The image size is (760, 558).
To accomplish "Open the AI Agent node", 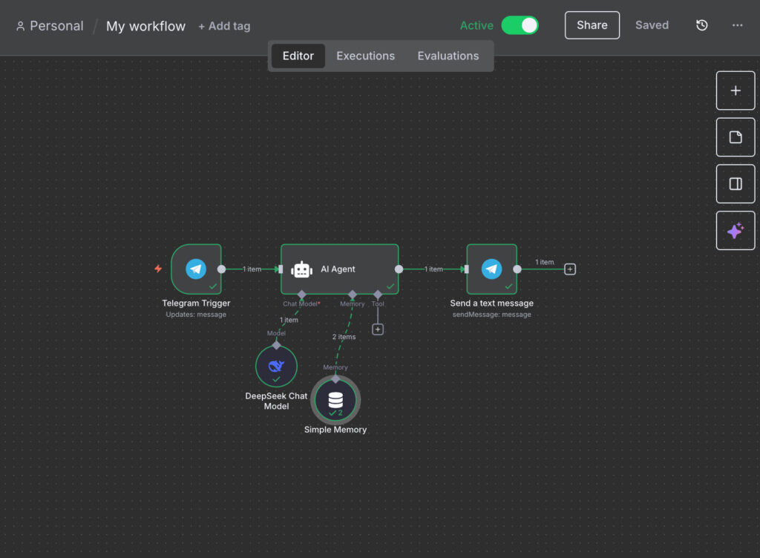I will tap(339, 269).
